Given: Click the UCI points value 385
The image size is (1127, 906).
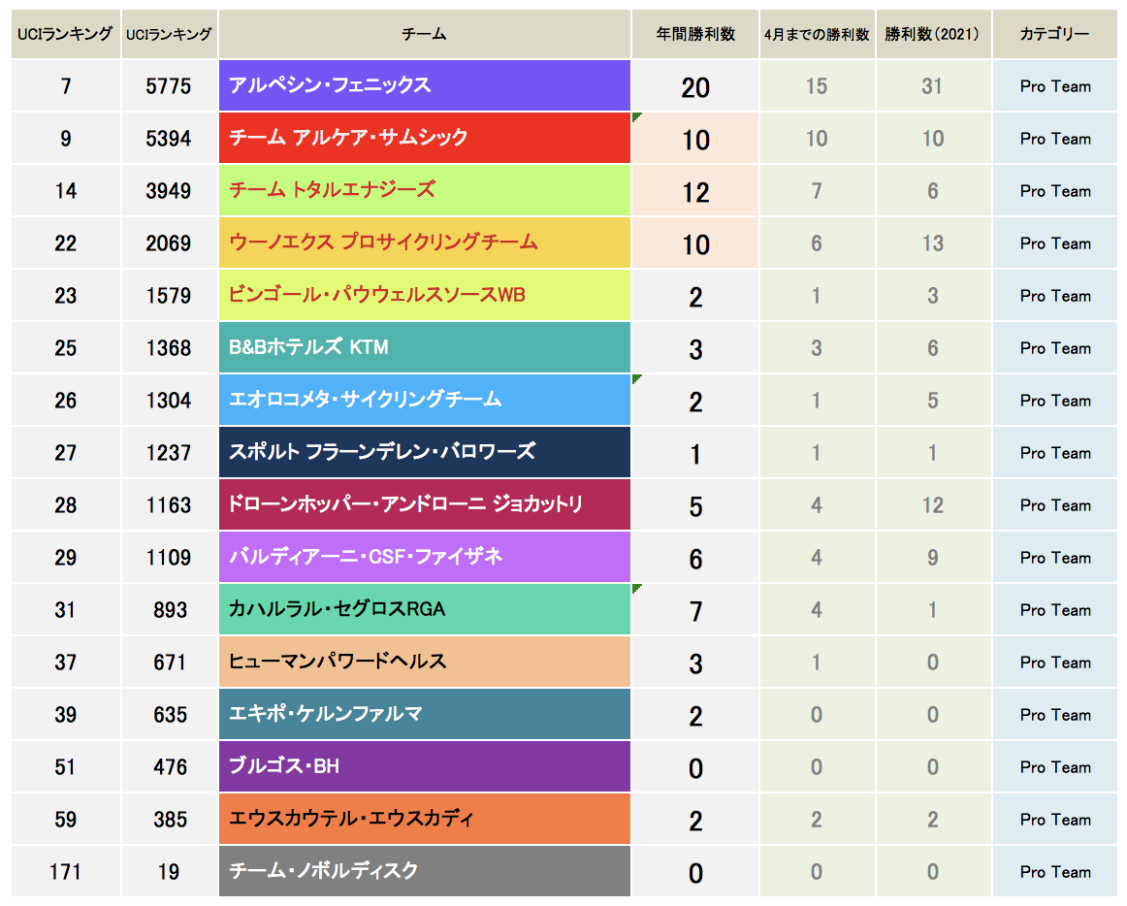Looking at the screenshot, I should [x=169, y=822].
